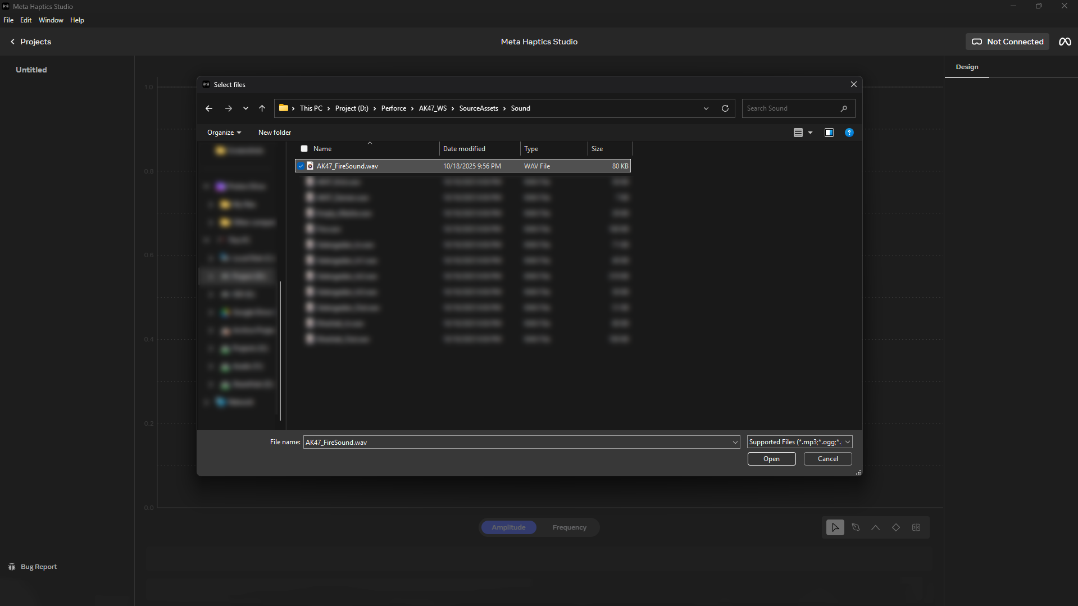Open the view options dropdown arrow
Screen dimensions: 1078x606
(810, 133)
